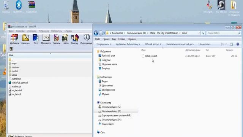Click Записать на оптический диск button
This screenshot has height=137, width=243.
(180, 44)
